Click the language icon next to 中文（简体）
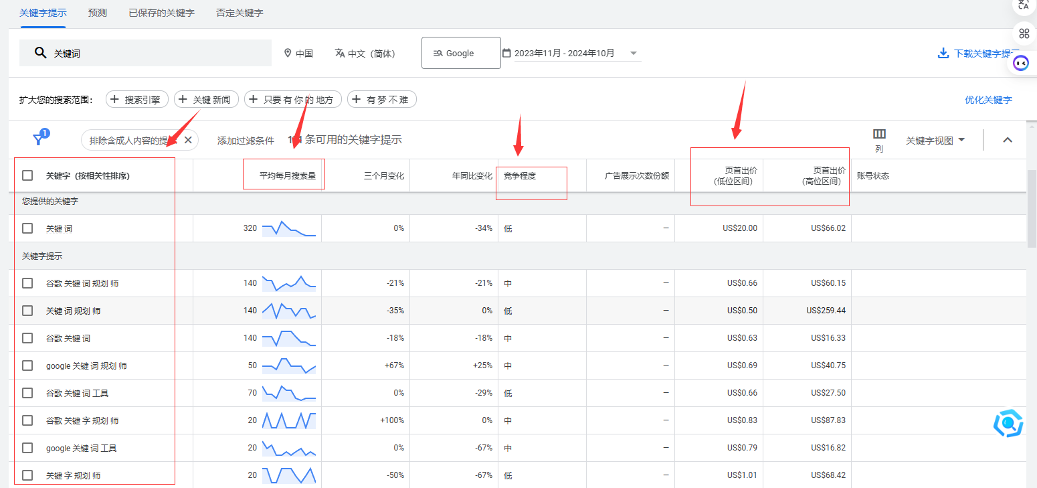Screen dimensions: 1037x488 tap(340, 52)
